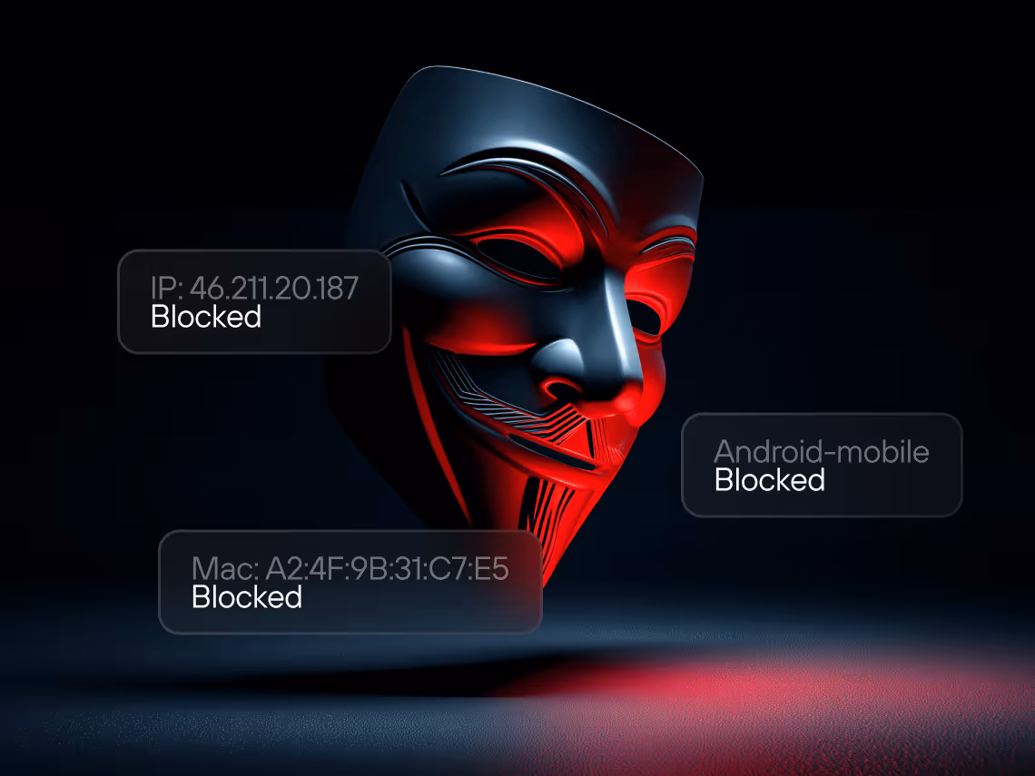Click the mask's smaller eye hole beside the nose
Screen dimensions: 1035x776
click(644, 317)
